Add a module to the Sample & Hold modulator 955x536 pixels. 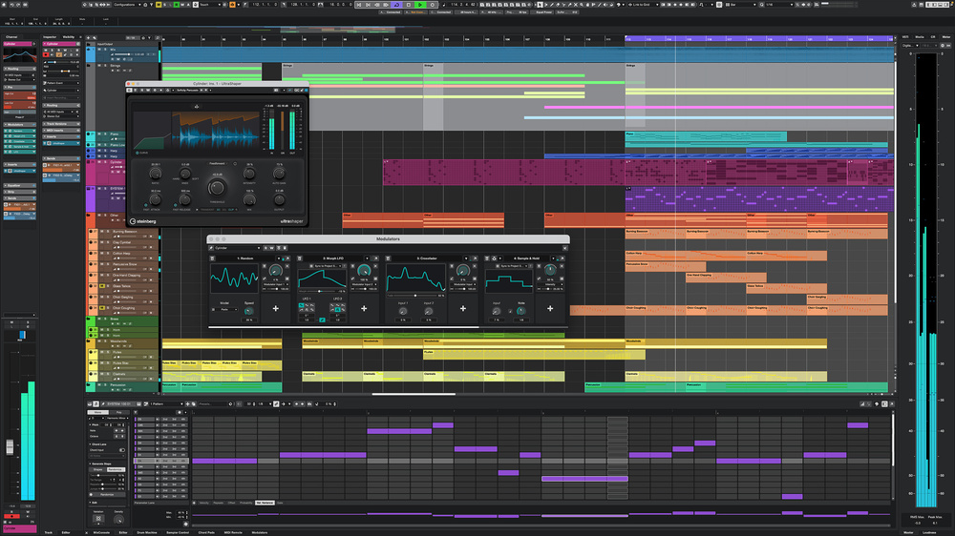click(551, 308)
